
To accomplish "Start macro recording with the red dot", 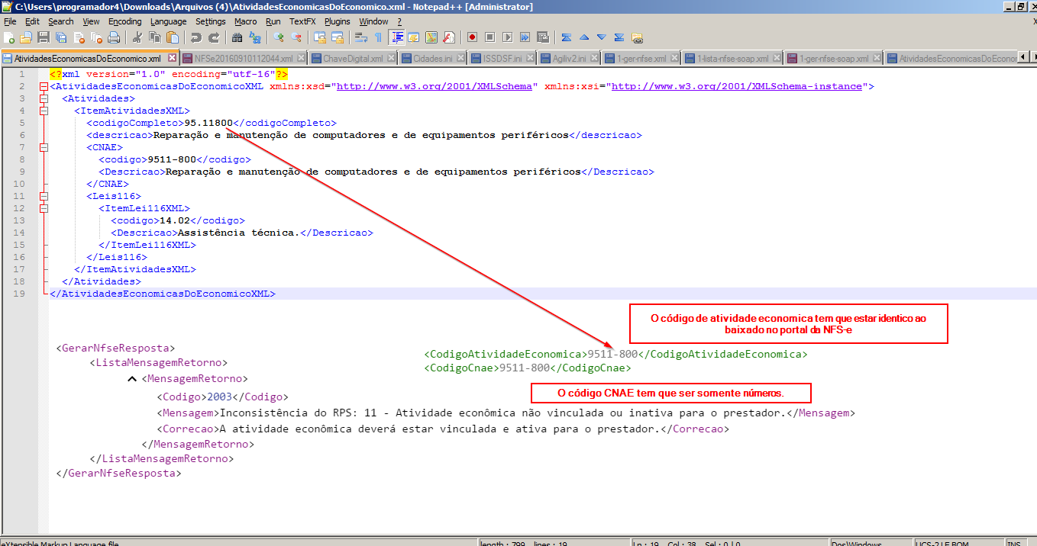I will tap(473, 37).
